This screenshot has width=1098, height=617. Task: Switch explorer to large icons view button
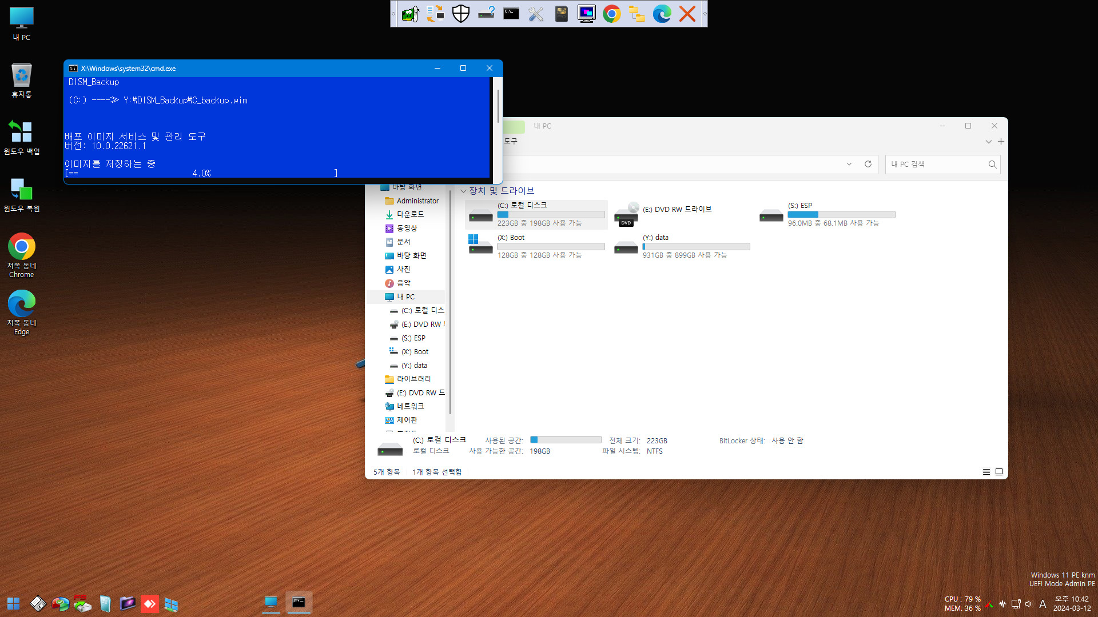click(999, 472)
